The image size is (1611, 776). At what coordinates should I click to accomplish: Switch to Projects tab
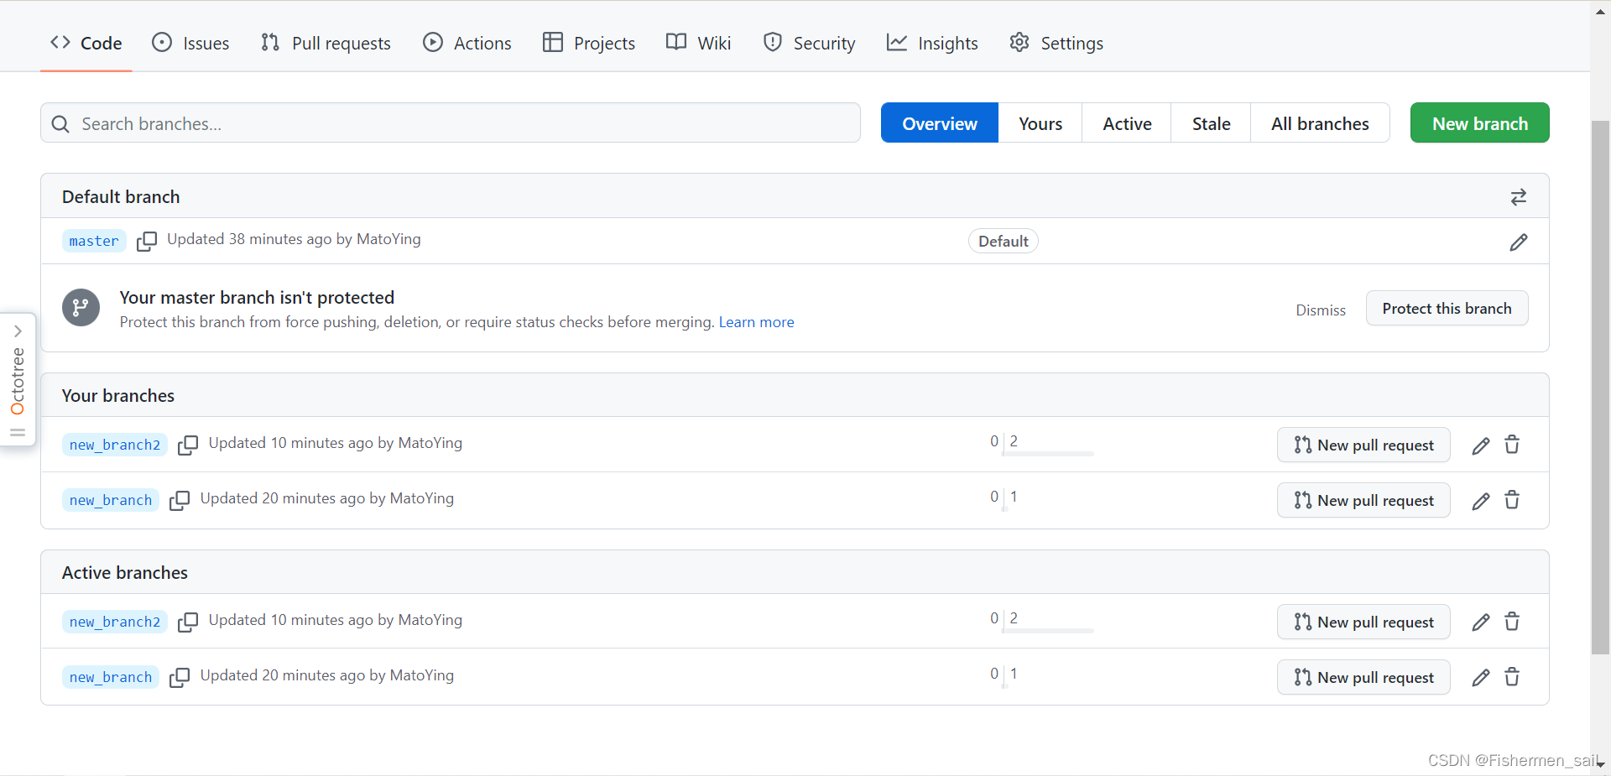click(589, 43)
